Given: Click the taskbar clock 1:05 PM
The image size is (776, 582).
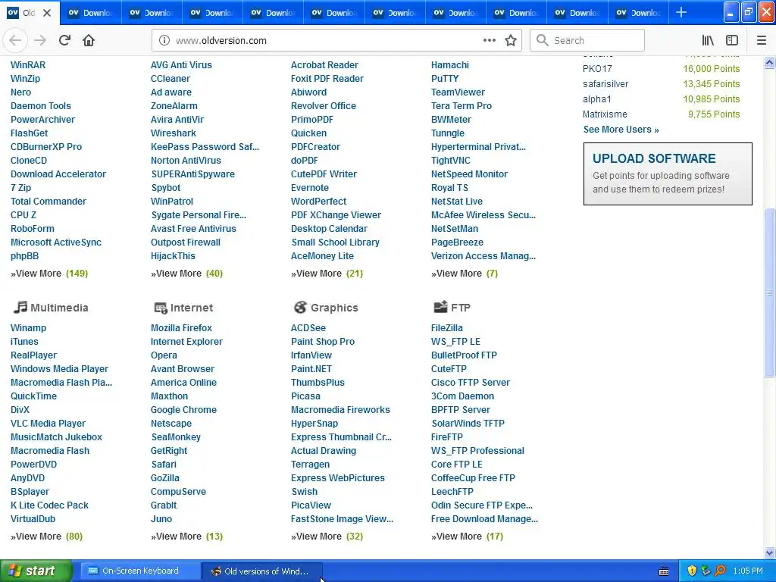Looking at the screenshot, I should [x=748, y=571].
